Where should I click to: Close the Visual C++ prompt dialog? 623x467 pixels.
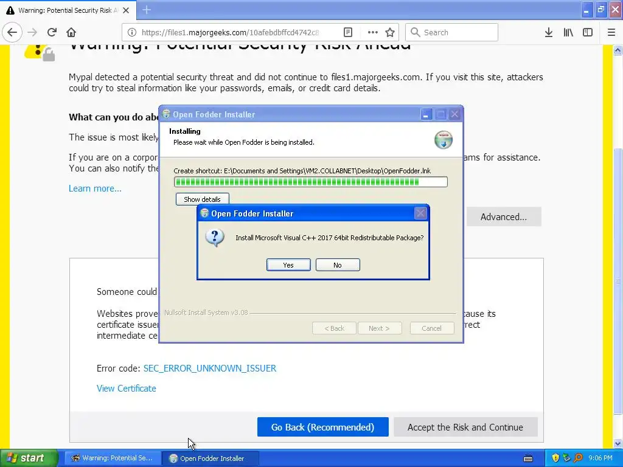click(420, 213)
